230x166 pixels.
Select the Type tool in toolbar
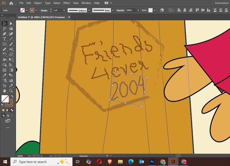[x=4, y=39]
